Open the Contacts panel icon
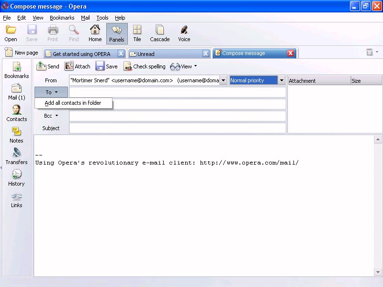This screenshot has height=287, width=383. click(x=17, y=113)
